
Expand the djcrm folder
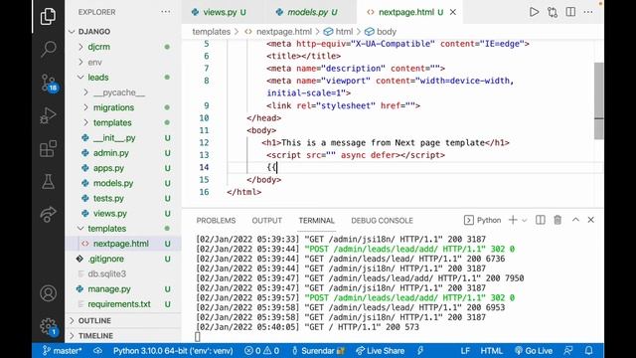(99, 47)
